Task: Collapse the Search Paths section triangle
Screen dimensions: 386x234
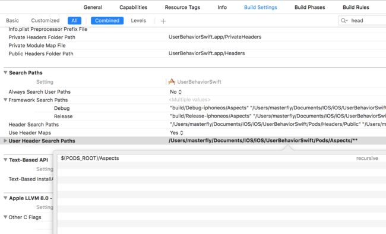Action: 5,72
